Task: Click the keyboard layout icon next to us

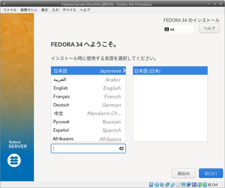Action: pos(166,29)
